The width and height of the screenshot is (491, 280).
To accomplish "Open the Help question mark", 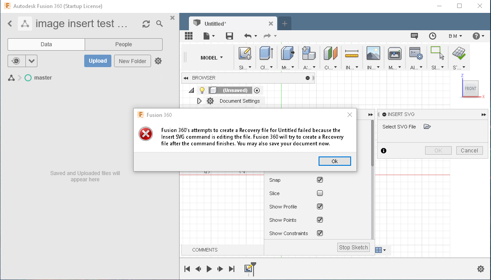I will [476, 36].
